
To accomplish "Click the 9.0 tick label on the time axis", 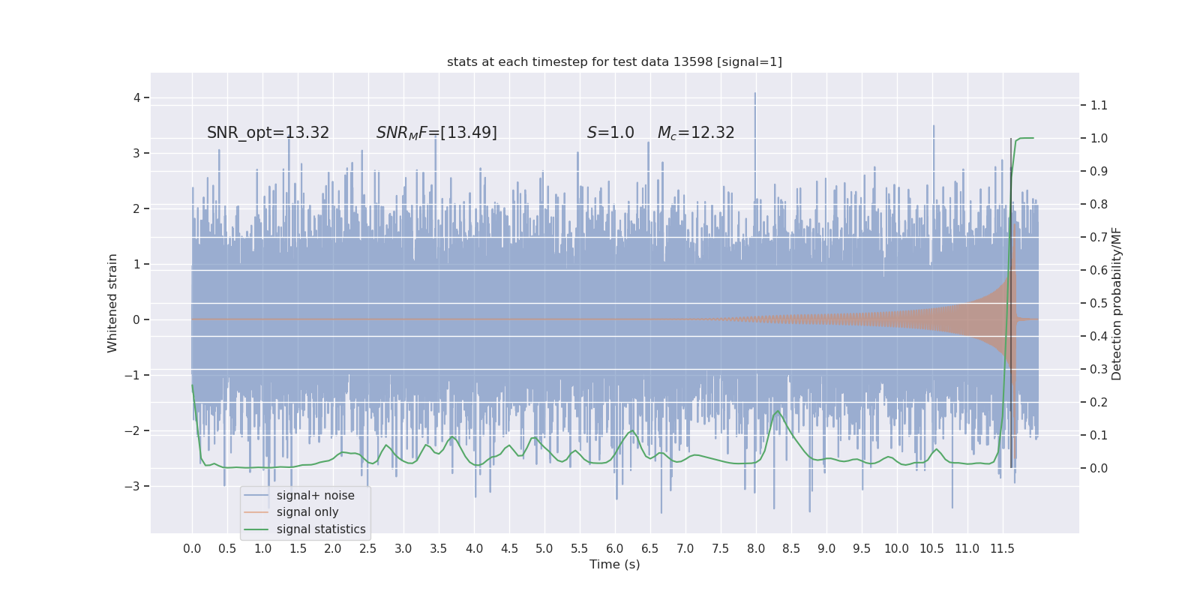I will [x=826, y=549].
